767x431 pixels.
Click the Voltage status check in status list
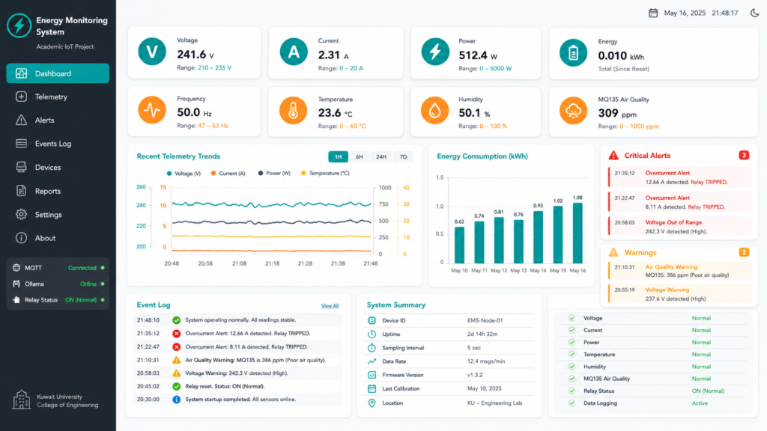[x=572, y=318]
